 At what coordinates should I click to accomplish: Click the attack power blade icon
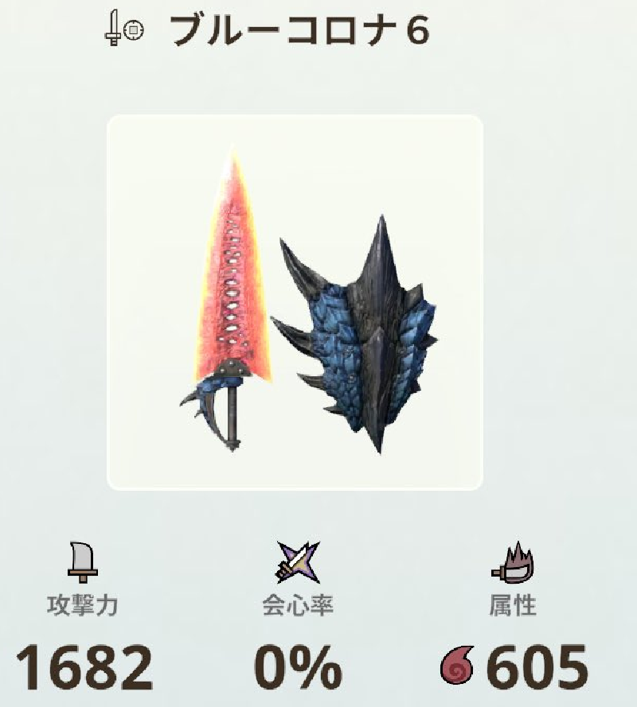(x=83, y=561)
